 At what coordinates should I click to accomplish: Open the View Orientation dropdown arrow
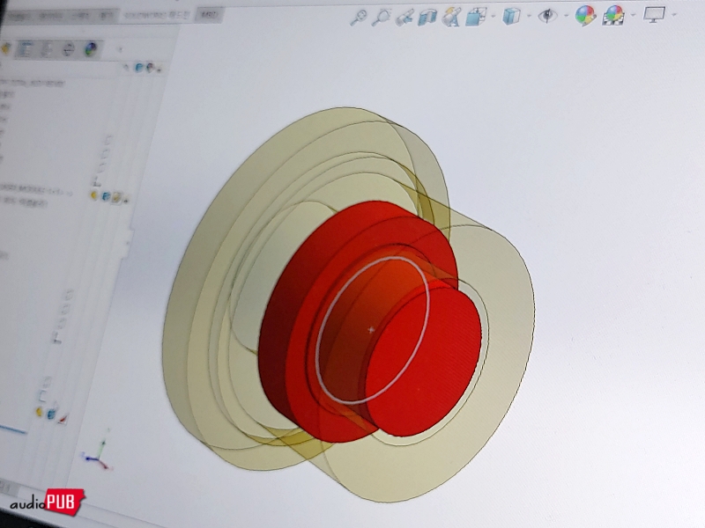point(493,17)
